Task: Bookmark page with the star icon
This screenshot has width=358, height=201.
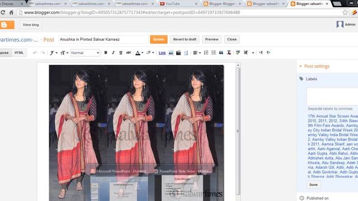Action: click(345, 12)
